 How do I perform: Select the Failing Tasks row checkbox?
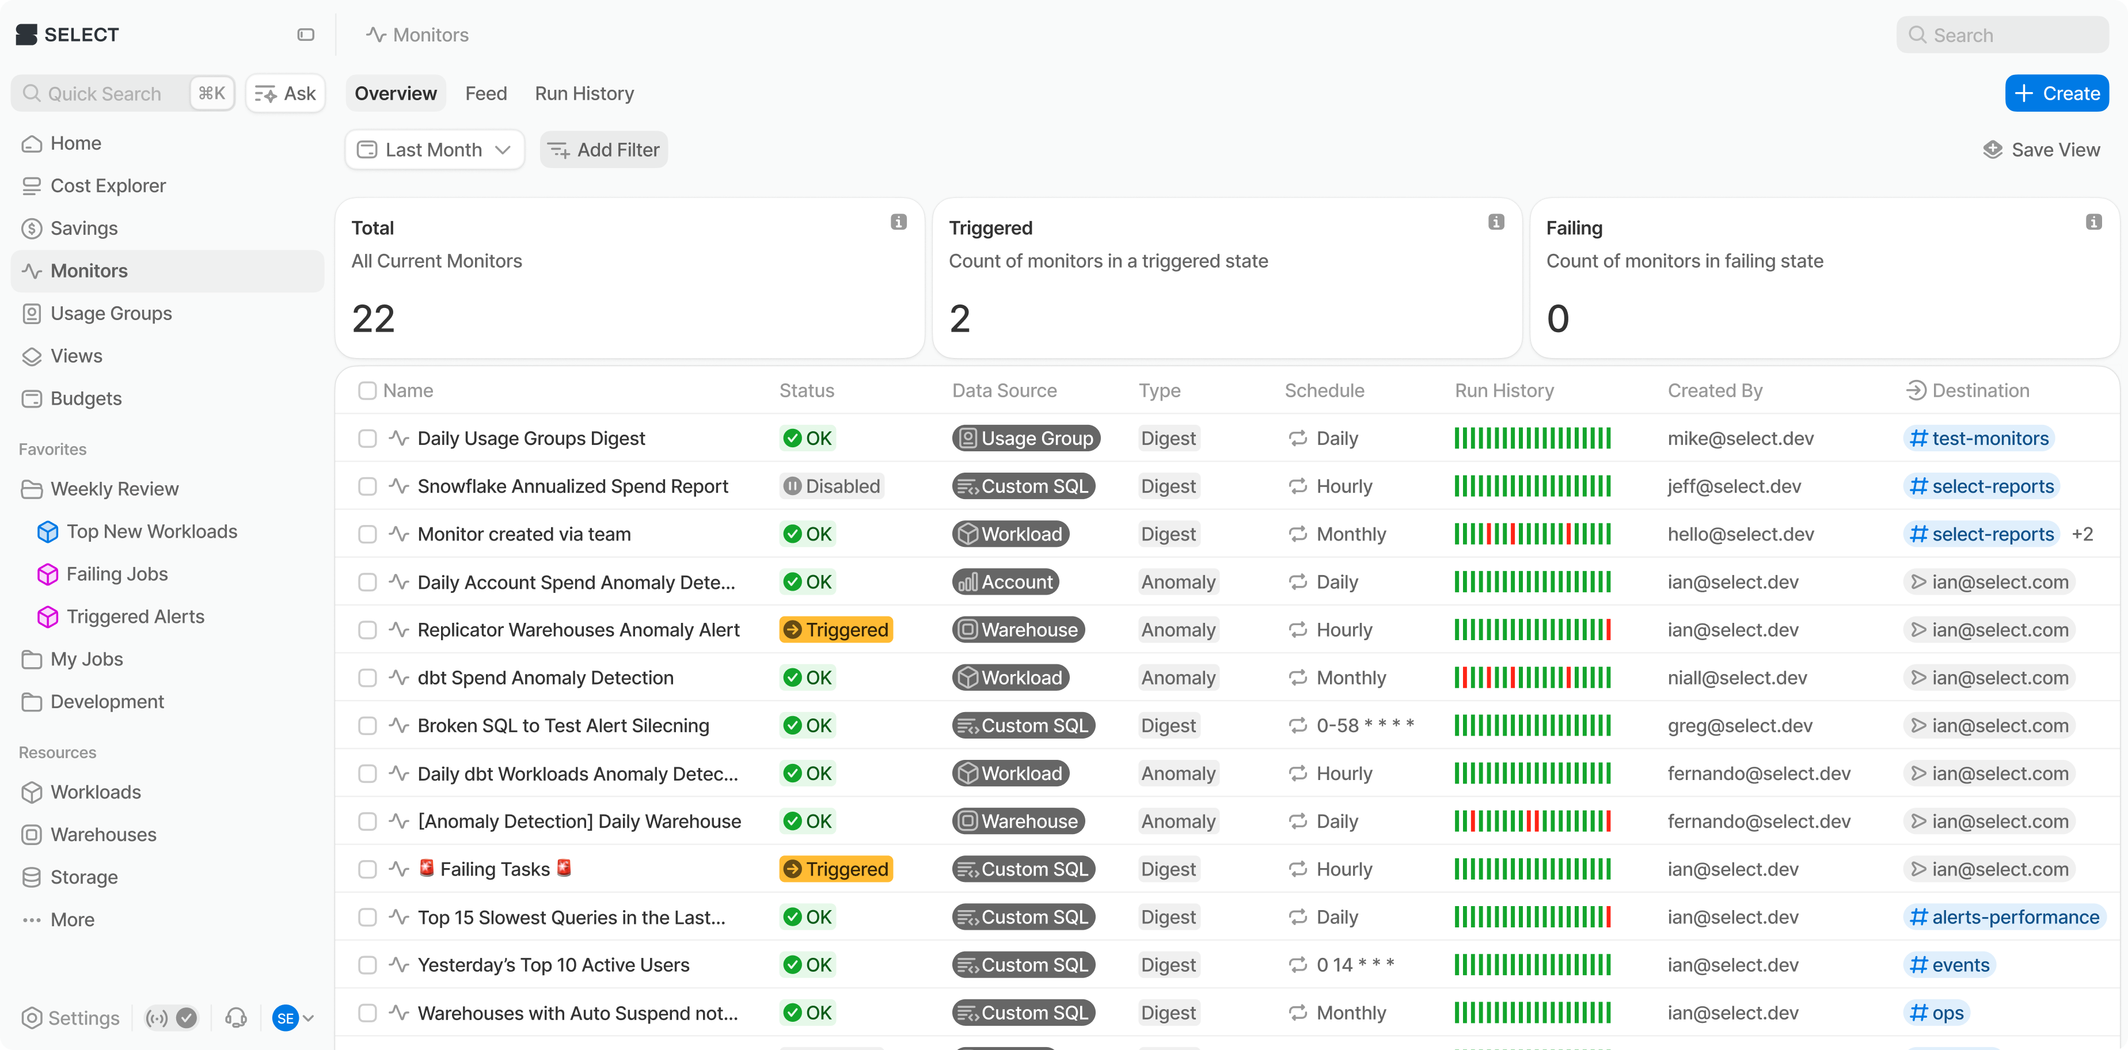pos(367,869)
